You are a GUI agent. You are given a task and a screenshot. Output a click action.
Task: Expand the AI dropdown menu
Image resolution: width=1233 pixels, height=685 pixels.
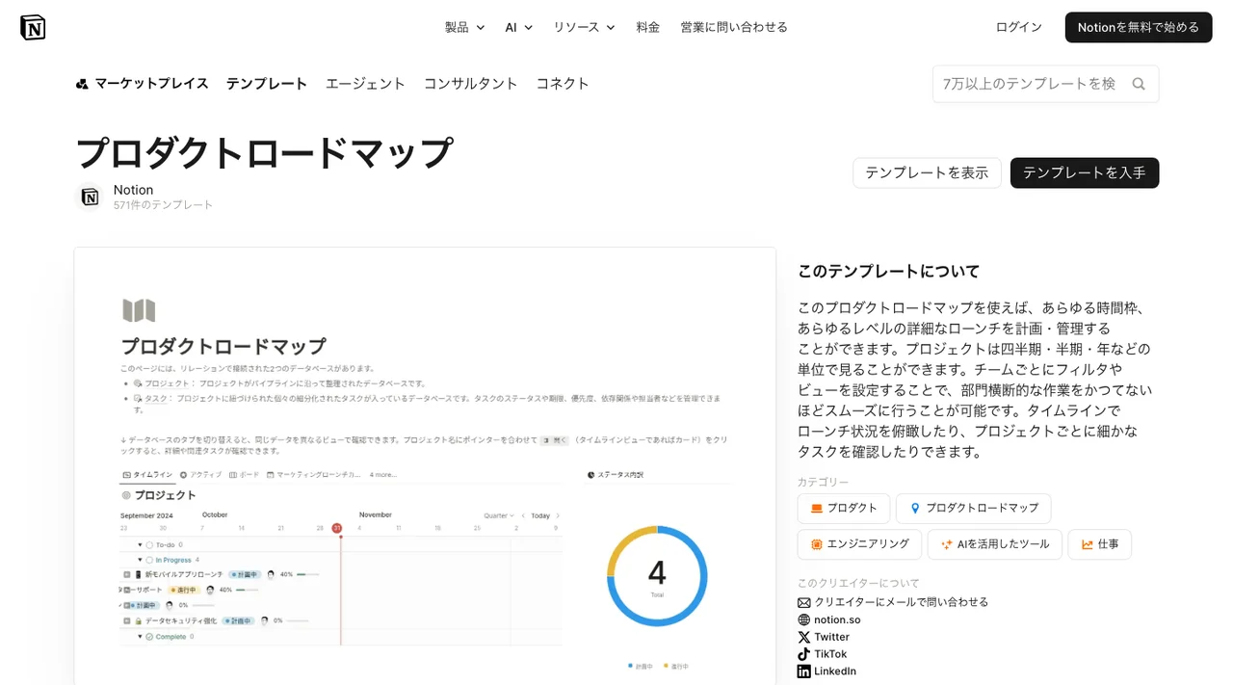tap(518, 27)
